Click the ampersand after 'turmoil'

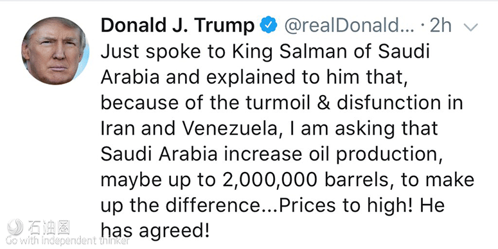tap(324, 103)
